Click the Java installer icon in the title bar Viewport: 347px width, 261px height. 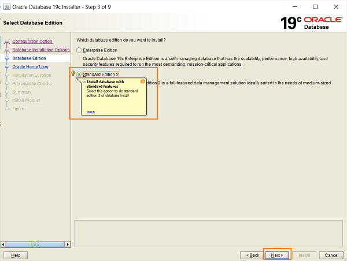click(7, 6)
